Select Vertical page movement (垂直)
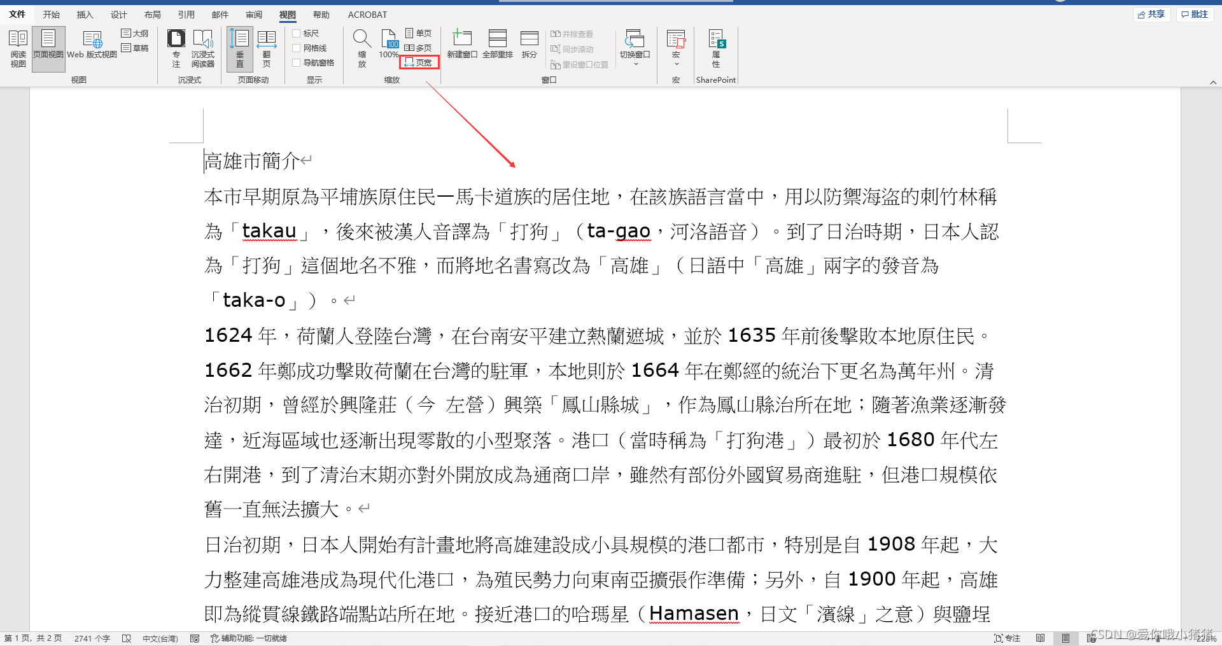The height and width of the screenshot is (646, 1222). tap(239, 49)
